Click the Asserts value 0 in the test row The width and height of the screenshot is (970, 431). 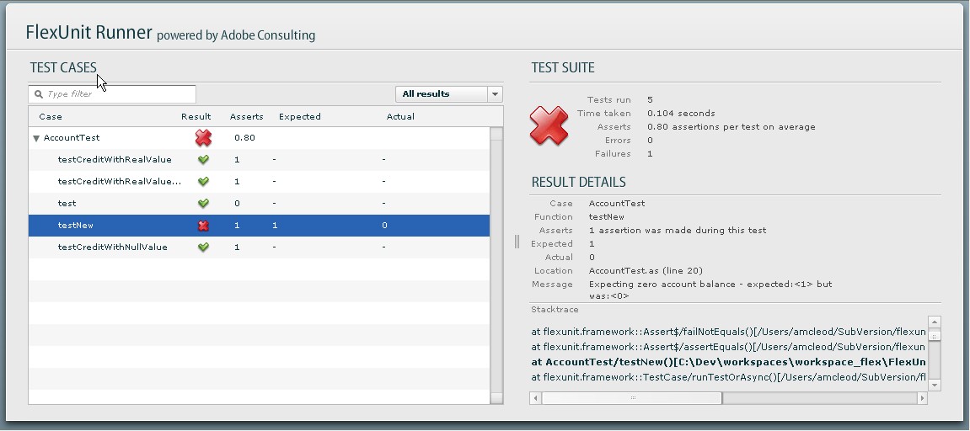tap(237, 204)
